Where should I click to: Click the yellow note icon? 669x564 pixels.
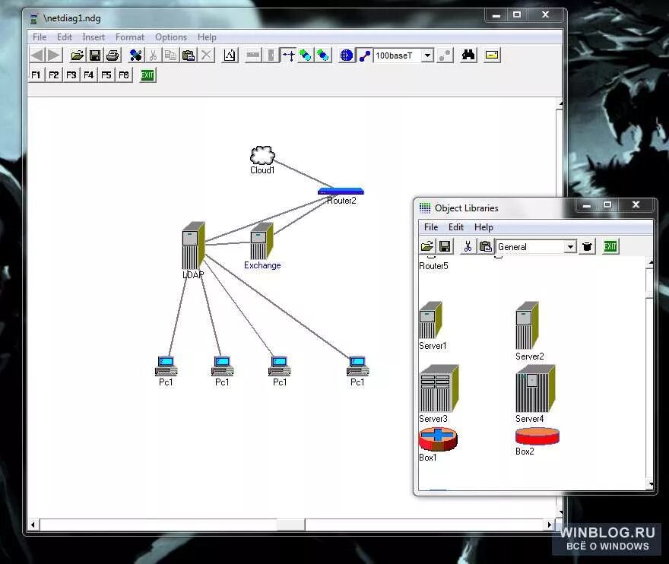coord(492,55)
